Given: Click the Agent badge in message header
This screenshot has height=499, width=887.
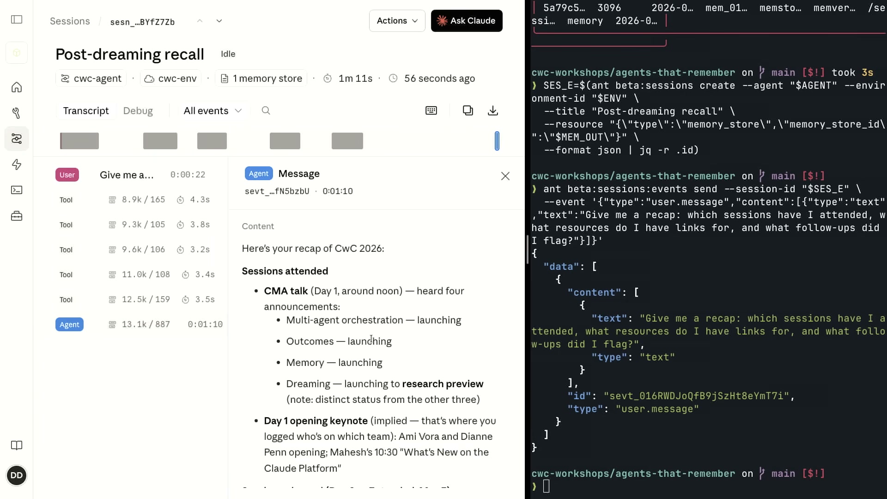Looking at the screenshot, I should point(259,174).
